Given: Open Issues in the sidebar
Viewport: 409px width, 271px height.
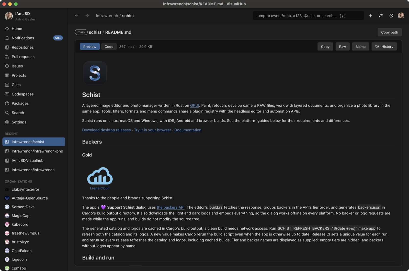Looking at the screenshot, I should click(34, 66).
